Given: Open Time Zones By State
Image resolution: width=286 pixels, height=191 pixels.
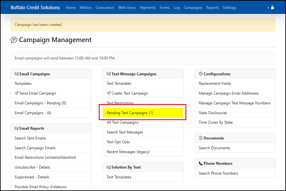Looking at the screenshot, I should (235, 122).
